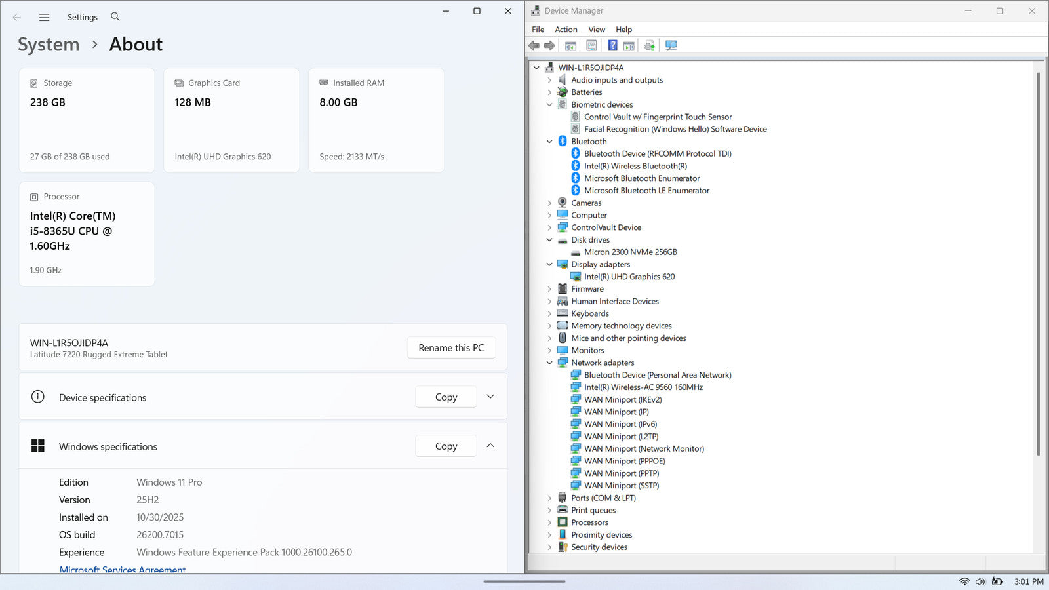
Task: Click the Show/Hide Console Tree icon
Action: pos(570,45)
